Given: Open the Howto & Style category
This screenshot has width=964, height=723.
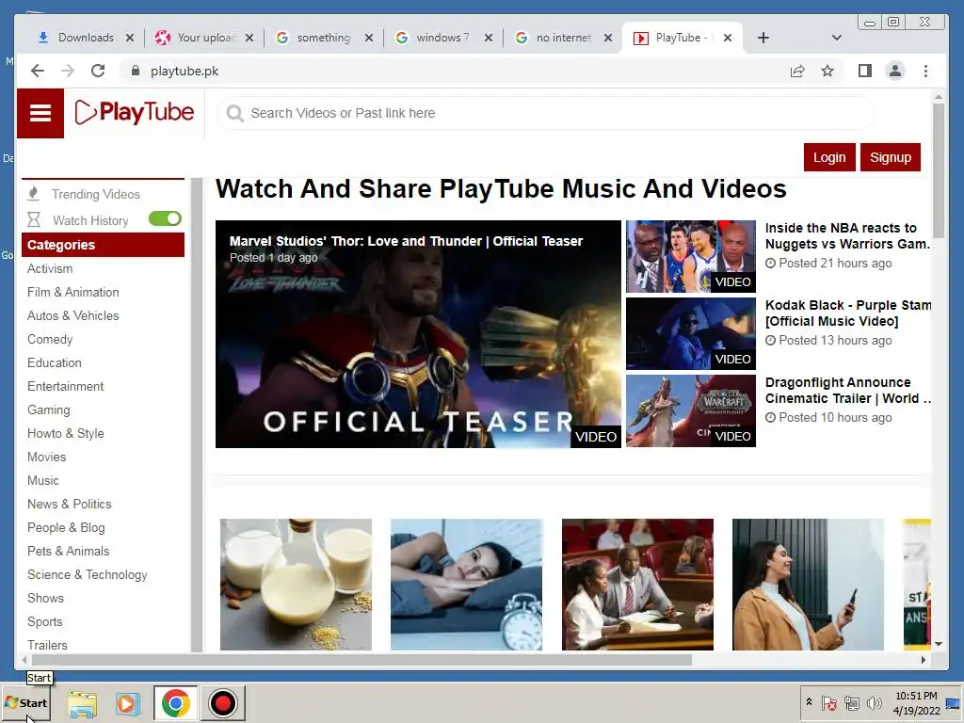Looking at the screenshot, I should (x=66, y=433).
